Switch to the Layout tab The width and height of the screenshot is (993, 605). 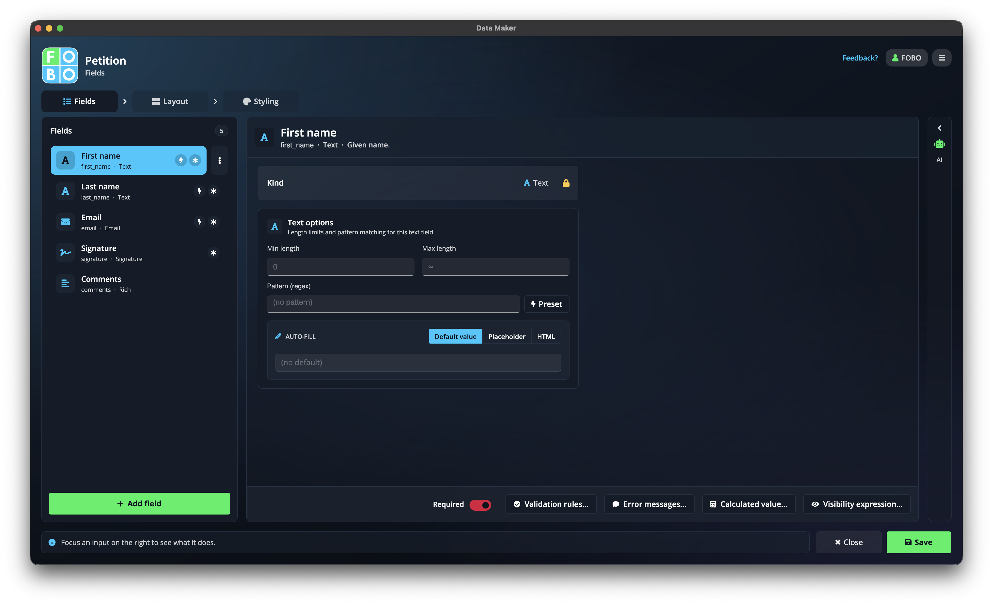[x=170, y=101]
